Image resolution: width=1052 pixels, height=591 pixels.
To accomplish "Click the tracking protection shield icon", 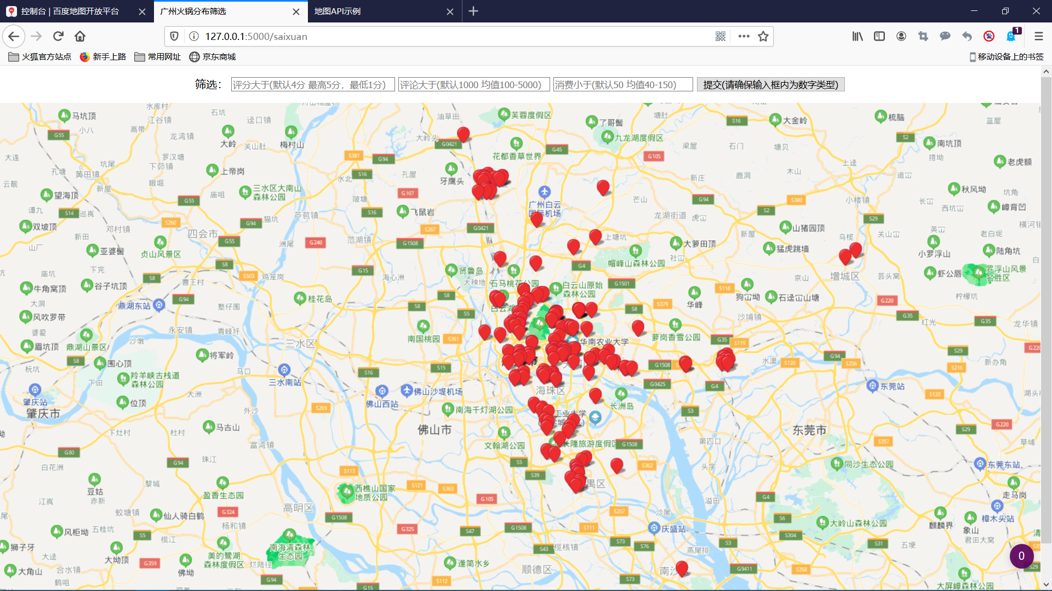I will tap(174, 36).
